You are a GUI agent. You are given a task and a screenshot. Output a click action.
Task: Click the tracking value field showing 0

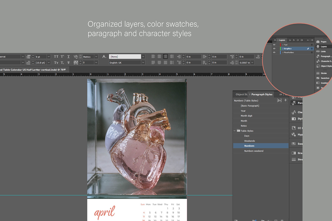click(x=88, y=63)
